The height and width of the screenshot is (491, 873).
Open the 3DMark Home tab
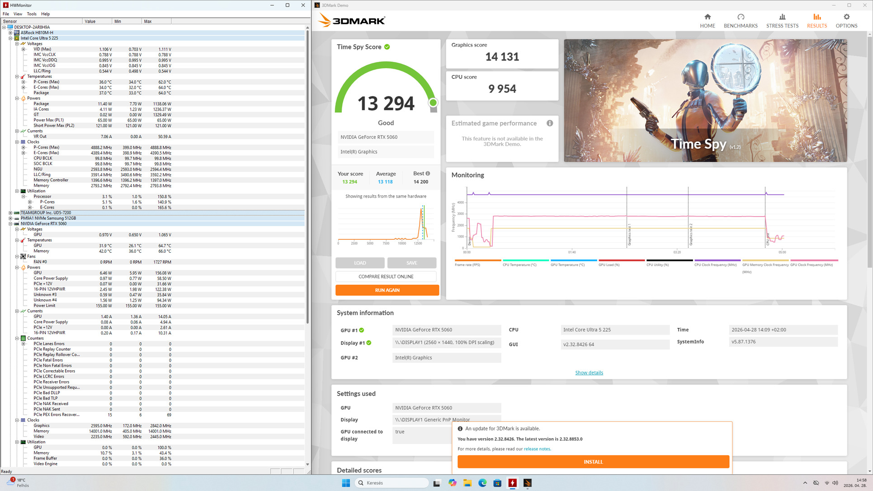pos(707,21)
